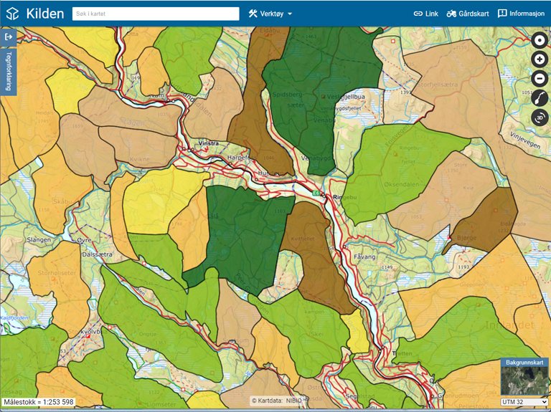Image resolution: width=551 pixels, height=412 pixels.
Task: Toggle the 3D map view
Action: click(x=540, y=118)
